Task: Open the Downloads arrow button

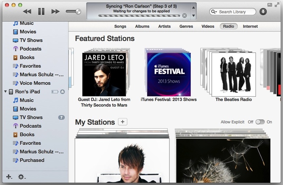Action: click(263, 12)
